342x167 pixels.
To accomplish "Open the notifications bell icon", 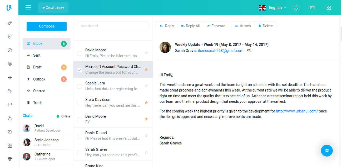I will click(296, 8).
